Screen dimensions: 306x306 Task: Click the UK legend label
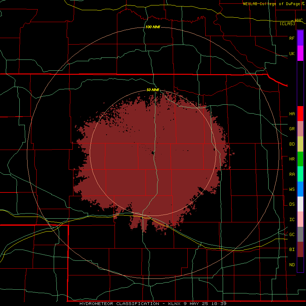tap(292, 53)
